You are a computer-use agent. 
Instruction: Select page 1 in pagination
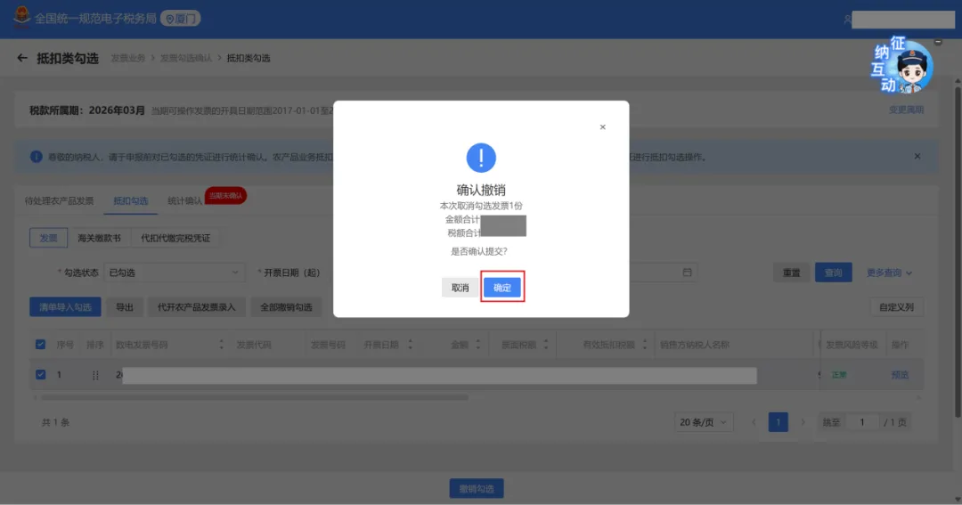778,422
